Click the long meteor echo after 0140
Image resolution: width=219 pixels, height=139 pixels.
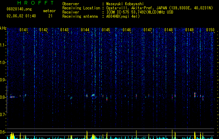pos(13,97)
